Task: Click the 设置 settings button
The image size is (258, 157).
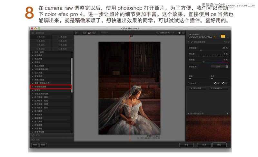Action: 43,145
